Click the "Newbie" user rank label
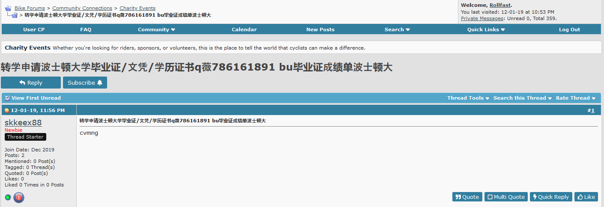The height and width of the screenshot is (207, 604). point(13,130)
